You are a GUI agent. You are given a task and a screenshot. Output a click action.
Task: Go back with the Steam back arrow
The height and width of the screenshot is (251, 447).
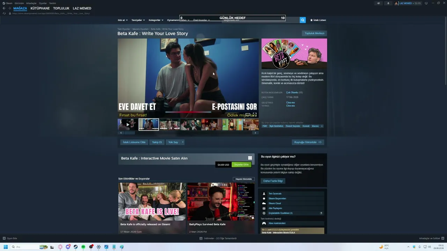(x=4, y=8)
